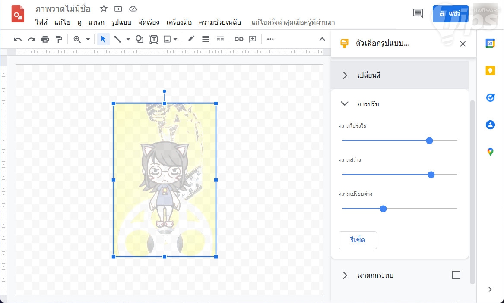The height and width of the screenshot is (303, 504).
Task: Open Google Calendar in side panel
Action: click(490, 43)
